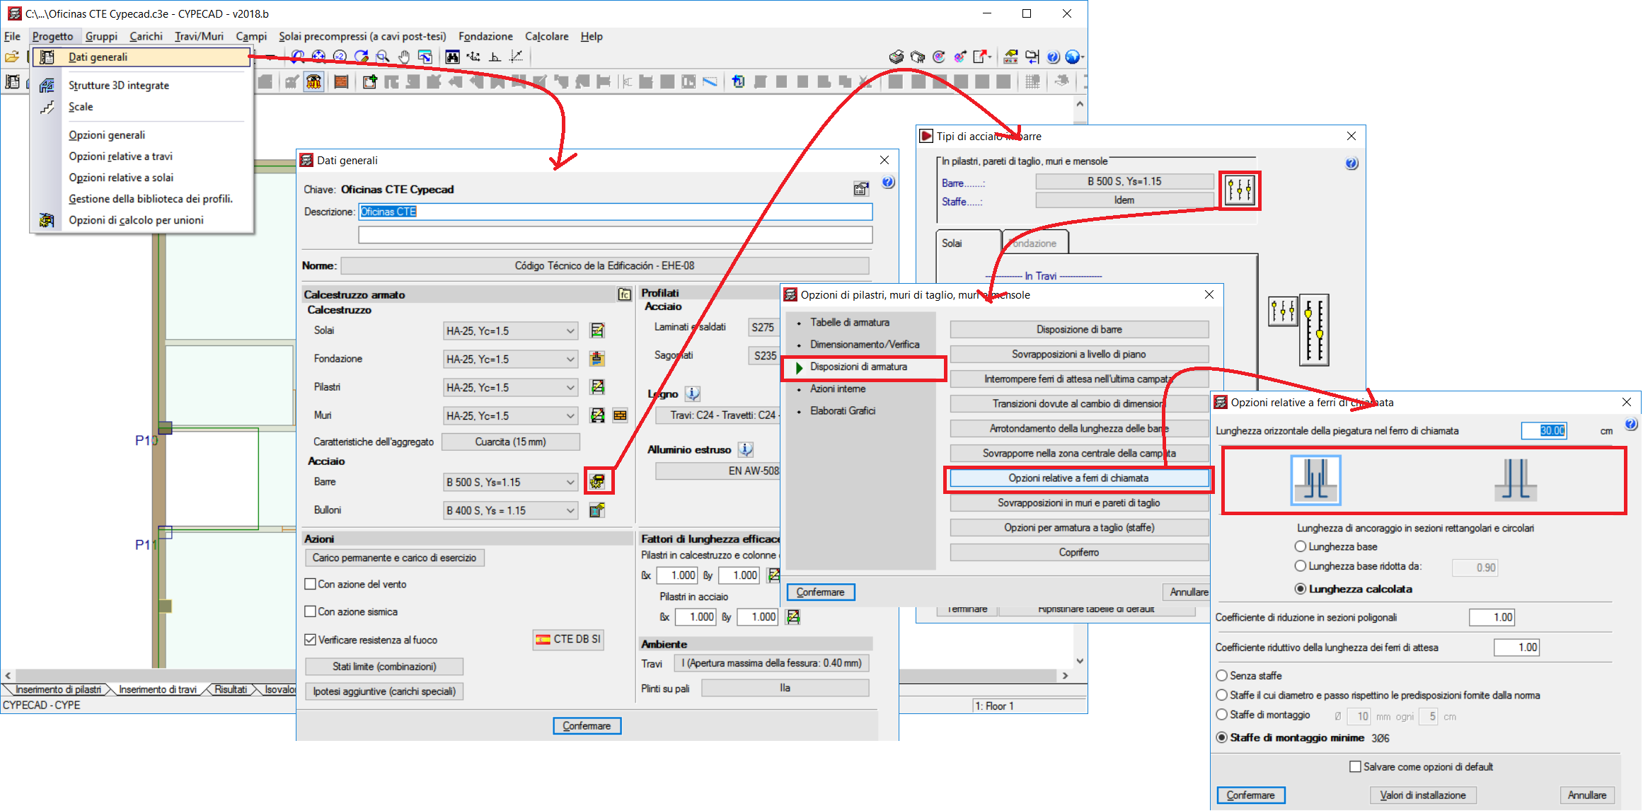Open the Travi/Muri menu
The width and height of the screenshot is (1643, 811).
pos(199,36)
